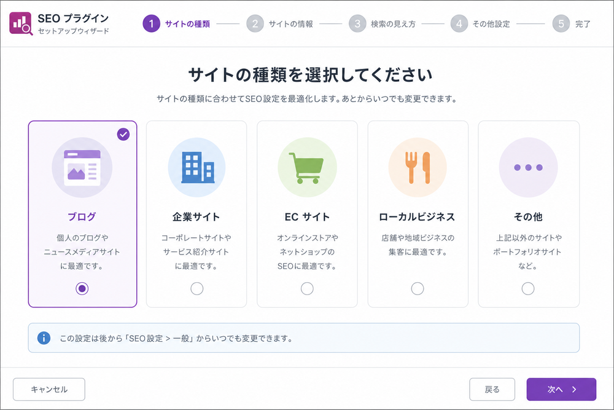The image size is (614, 410).
Task: Click the 企業サイト card title
Action: 196,217
